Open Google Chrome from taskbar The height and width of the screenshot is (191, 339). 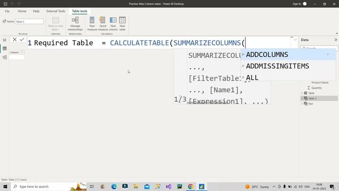coord(191,186)
